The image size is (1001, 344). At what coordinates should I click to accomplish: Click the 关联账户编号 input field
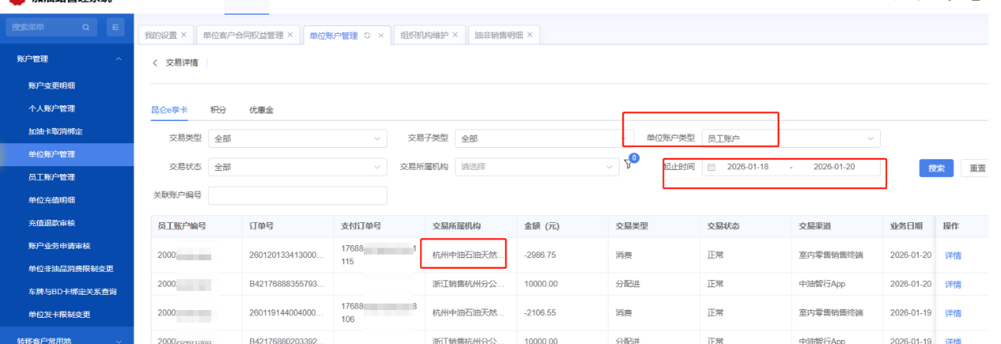click(x=298, y=195)
